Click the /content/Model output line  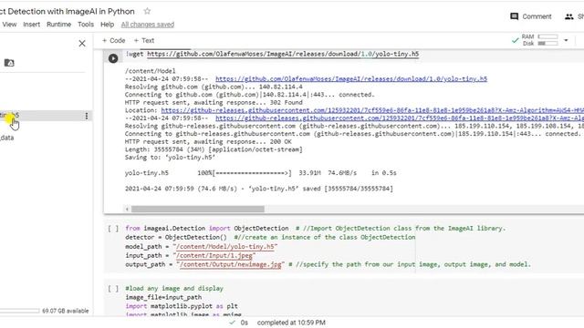point(150,71)
